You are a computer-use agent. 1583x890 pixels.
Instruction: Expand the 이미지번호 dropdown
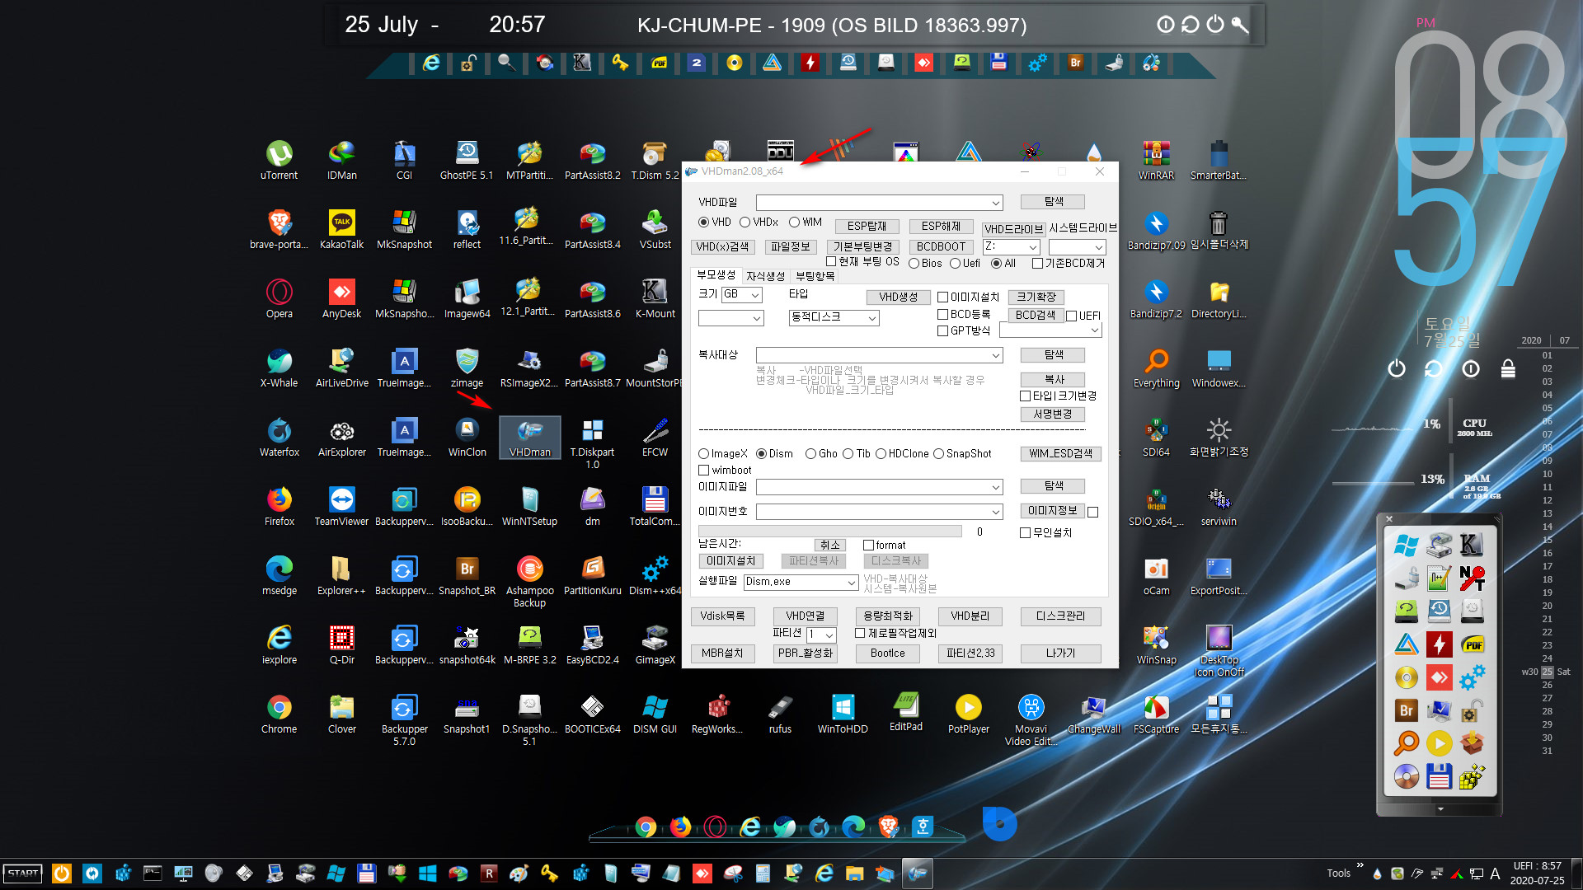click(x=995, y=512)
